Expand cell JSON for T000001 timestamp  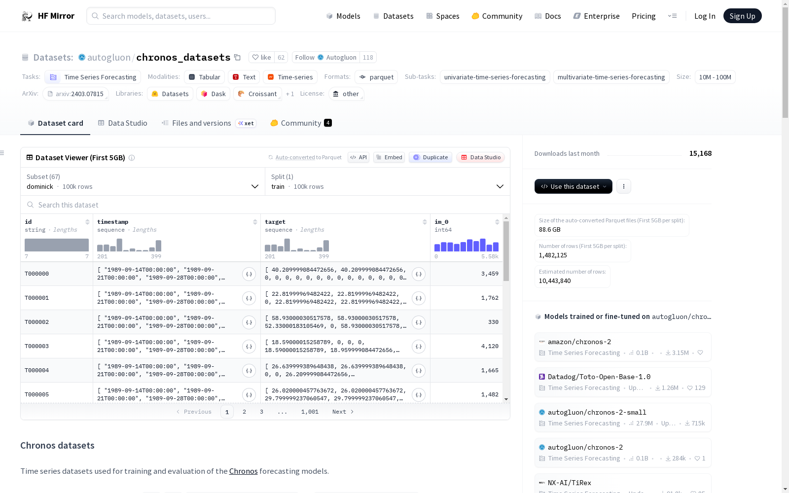(249, 298)
